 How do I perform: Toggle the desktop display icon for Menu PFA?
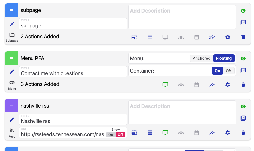click(x=165, y=85)
